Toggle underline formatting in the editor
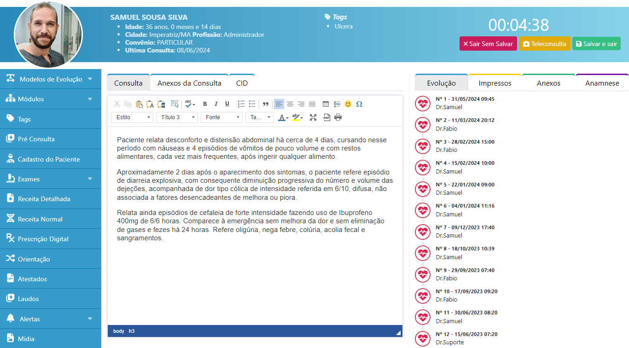Screen dimensions: 629x348 coord(227,104)
